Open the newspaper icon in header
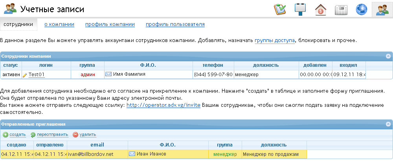The image size is (393, 161). [x=341, y=10]
